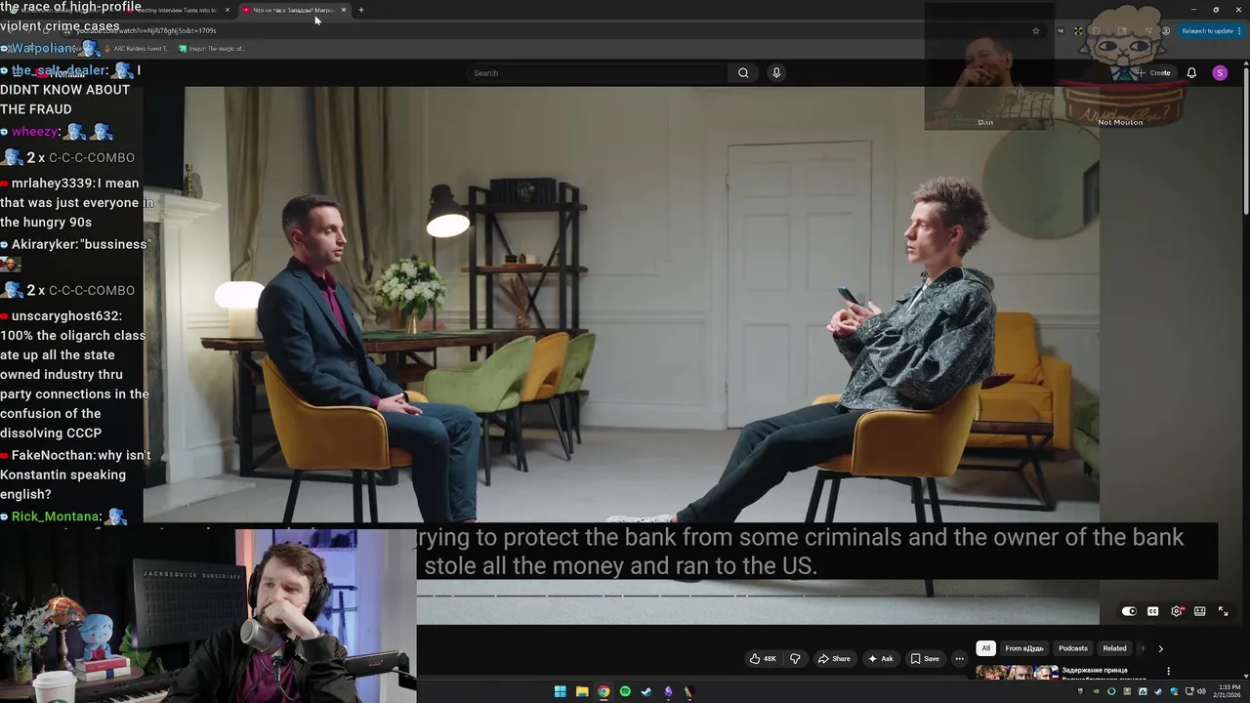Click Relaunch to update button
The height and width of the screenshot is (703, 1250).
(x=1209, y=30)
